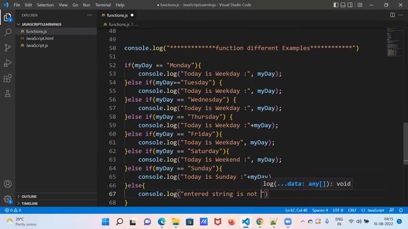Image resolution: width=408 pixels, height=229 pixels.
Task: Toggle Primary Side Bar layout icon
Action: 336,5
